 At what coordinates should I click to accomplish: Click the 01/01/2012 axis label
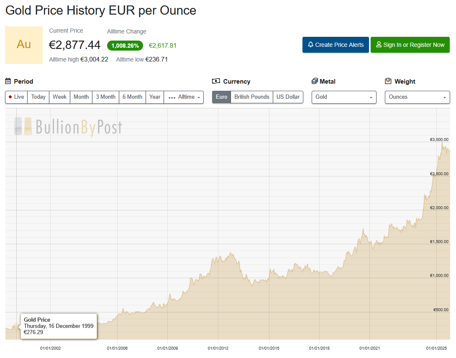tap(218, 348)
